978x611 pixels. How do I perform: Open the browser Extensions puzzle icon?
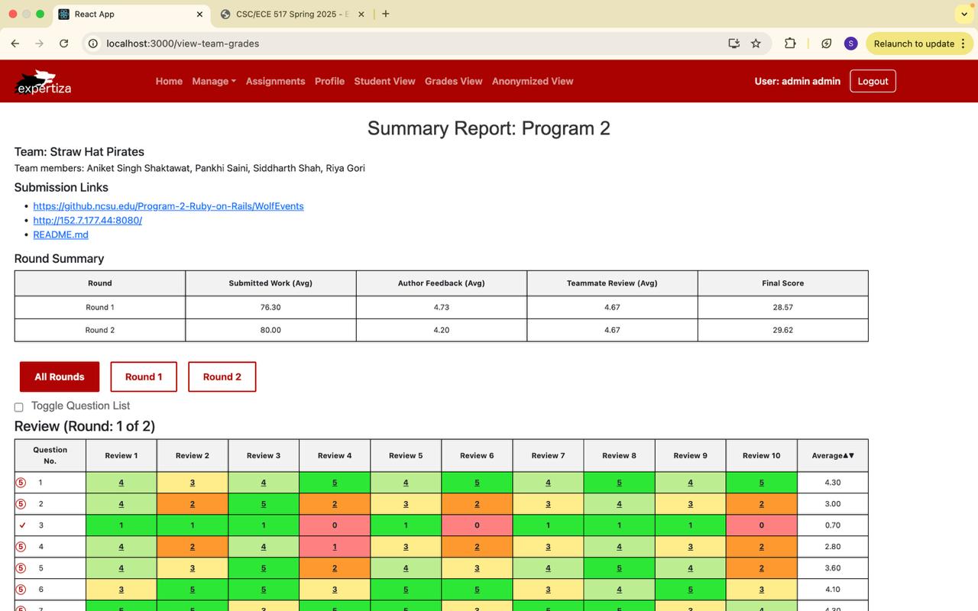(x=790, y=44)
